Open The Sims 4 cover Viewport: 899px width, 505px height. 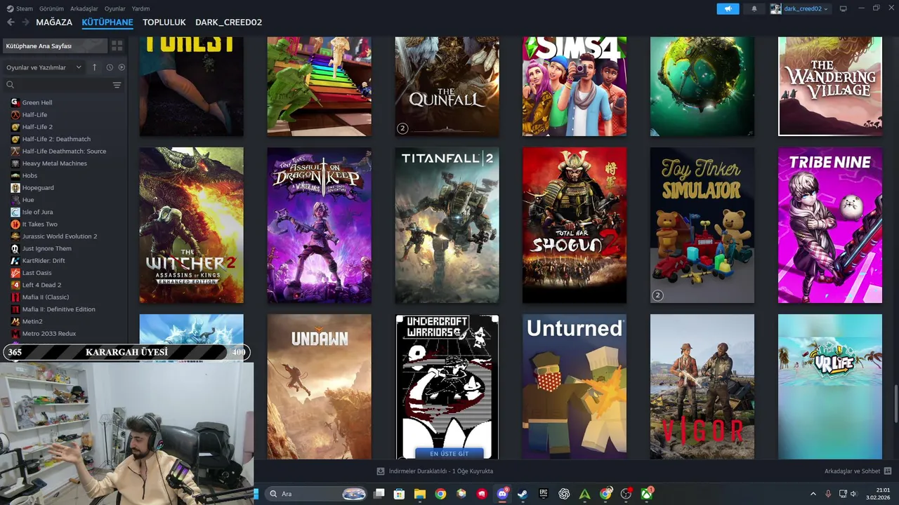tap(575, 86)
